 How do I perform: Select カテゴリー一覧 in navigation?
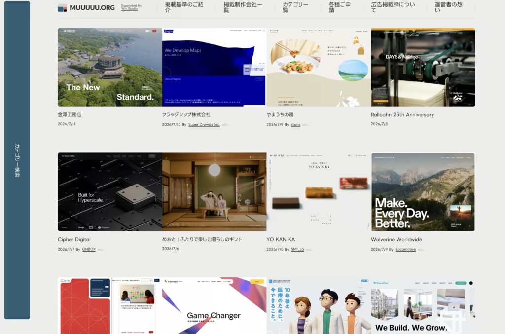pyautogui.click(x=296, y=7)
